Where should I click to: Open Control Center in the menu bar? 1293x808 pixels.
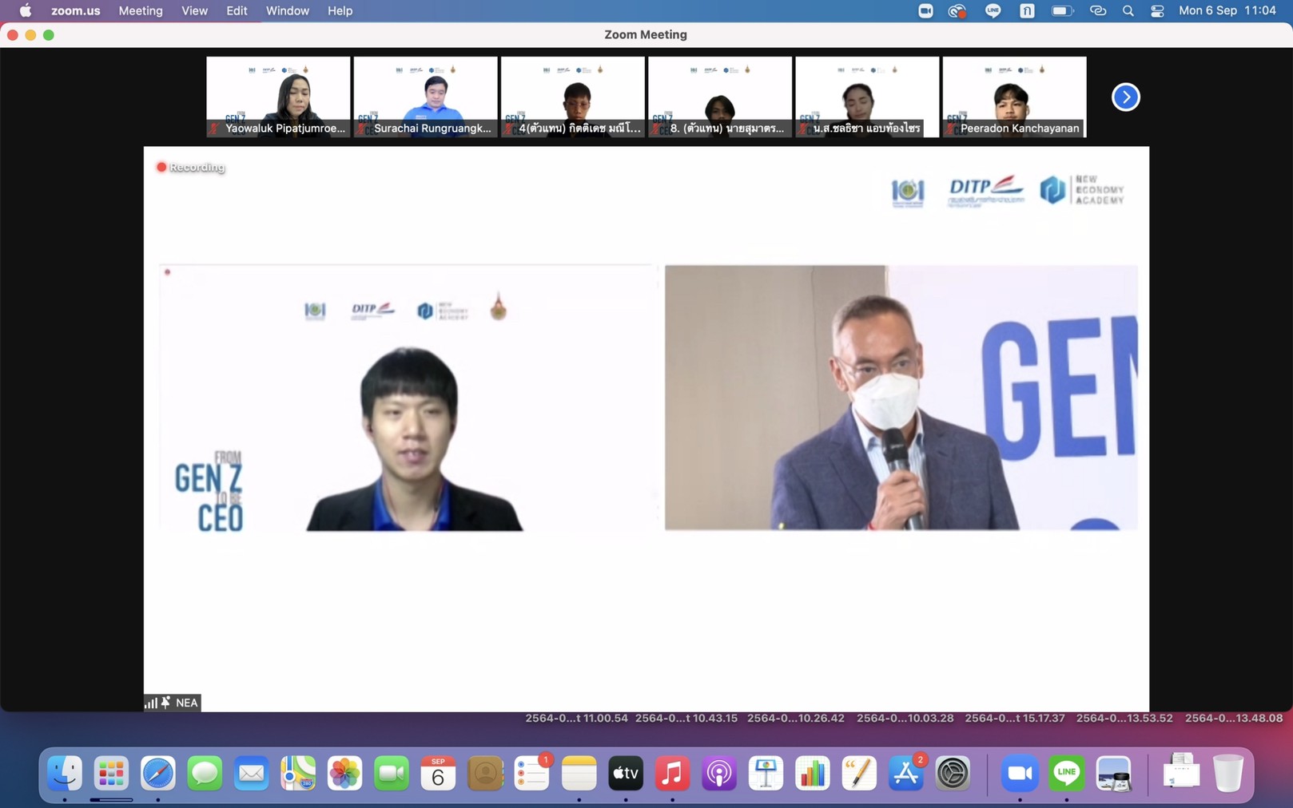[1156, 11]
